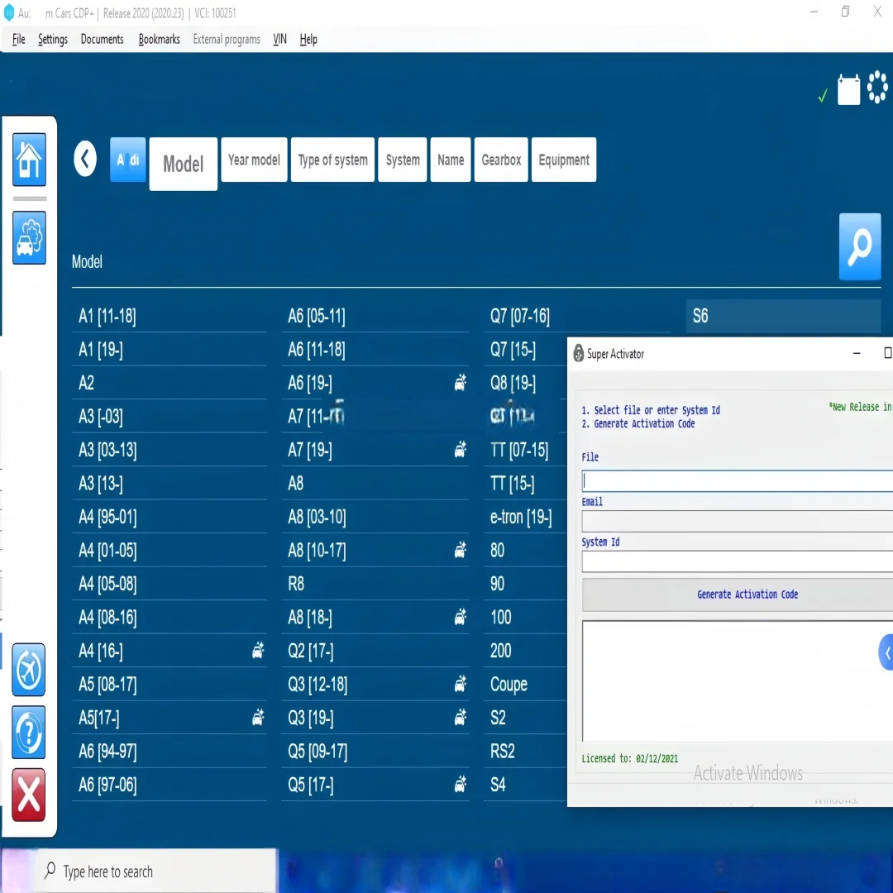
Task: Click Generate Activation Code button
Action: [x=747, y=595]
